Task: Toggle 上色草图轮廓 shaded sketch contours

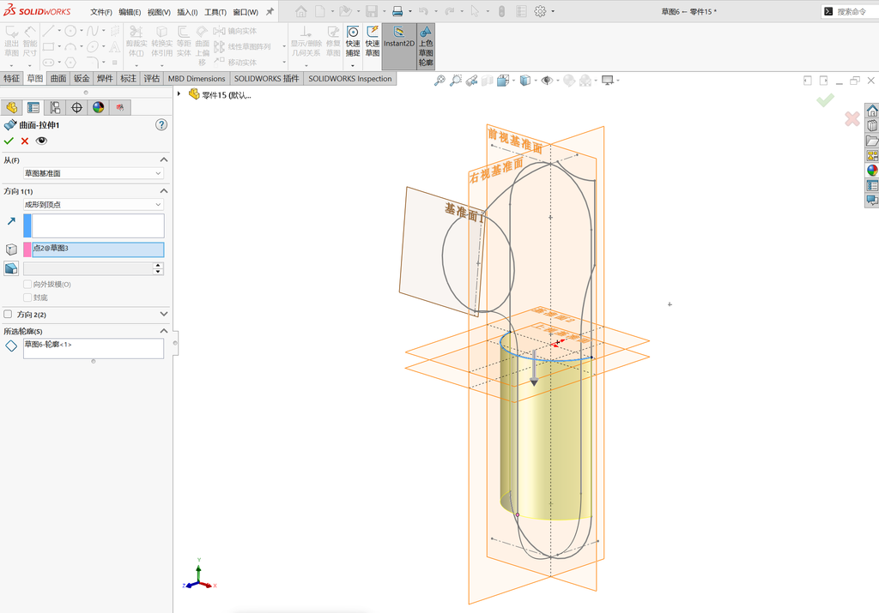Action: [x=426, y=46]
